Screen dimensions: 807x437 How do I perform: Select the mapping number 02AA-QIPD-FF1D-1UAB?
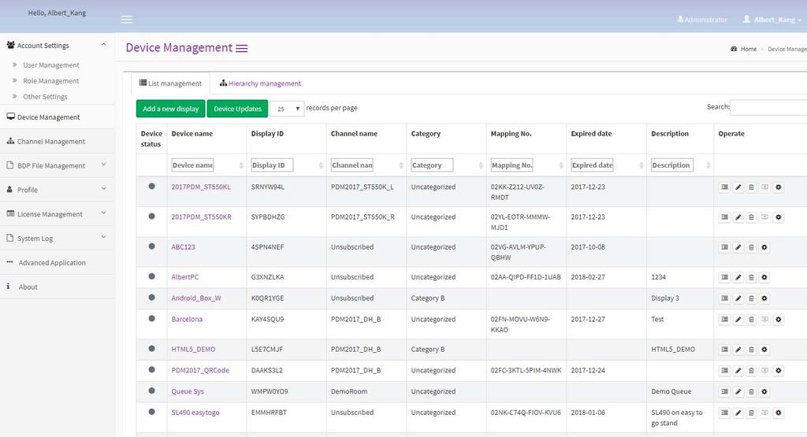pyautogui.click(x=526, y=277)
